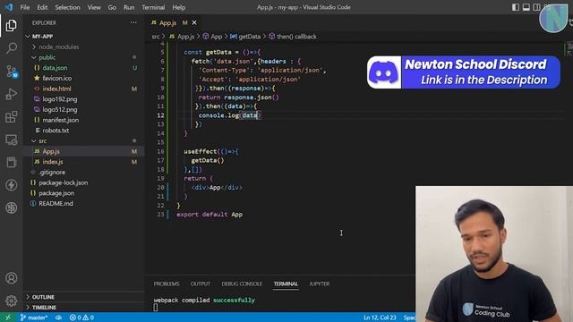This screenshot has height=322, width=573.
Task: Expand the TIMELINE section
Action: [44, 308]
